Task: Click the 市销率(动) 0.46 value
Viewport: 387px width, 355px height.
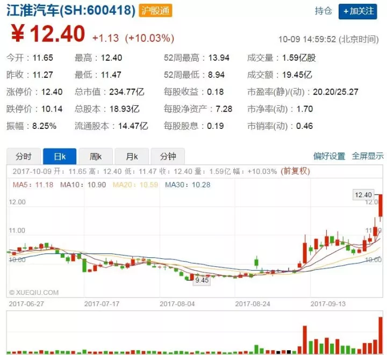Action: click(x=305, y=126)
